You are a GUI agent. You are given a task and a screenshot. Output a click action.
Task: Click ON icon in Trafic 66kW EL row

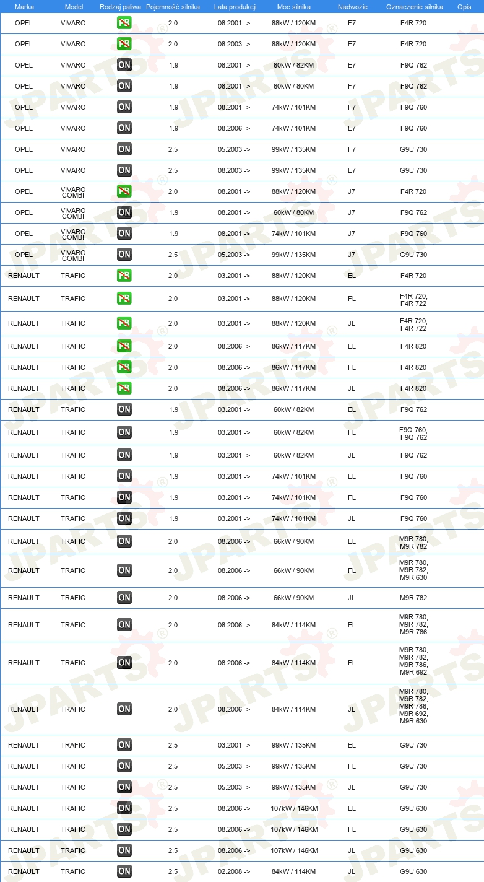(x=124, y=541)
